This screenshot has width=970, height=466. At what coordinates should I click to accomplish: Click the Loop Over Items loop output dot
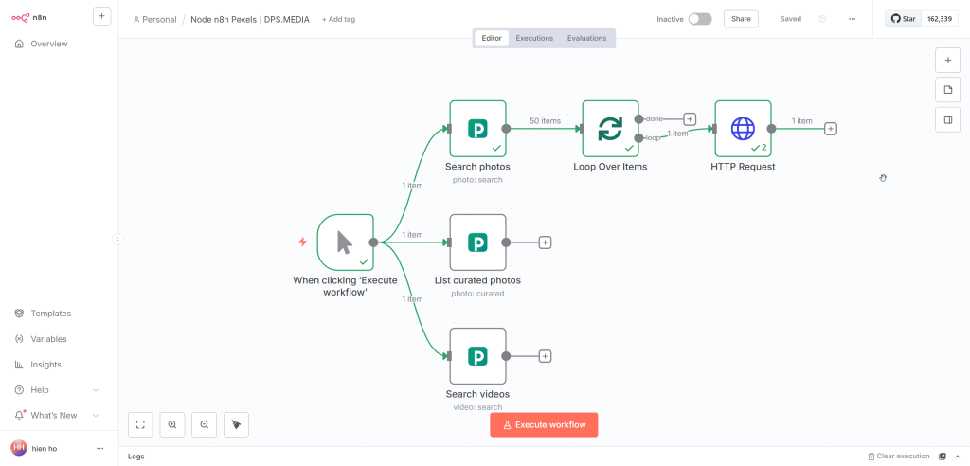638,138
